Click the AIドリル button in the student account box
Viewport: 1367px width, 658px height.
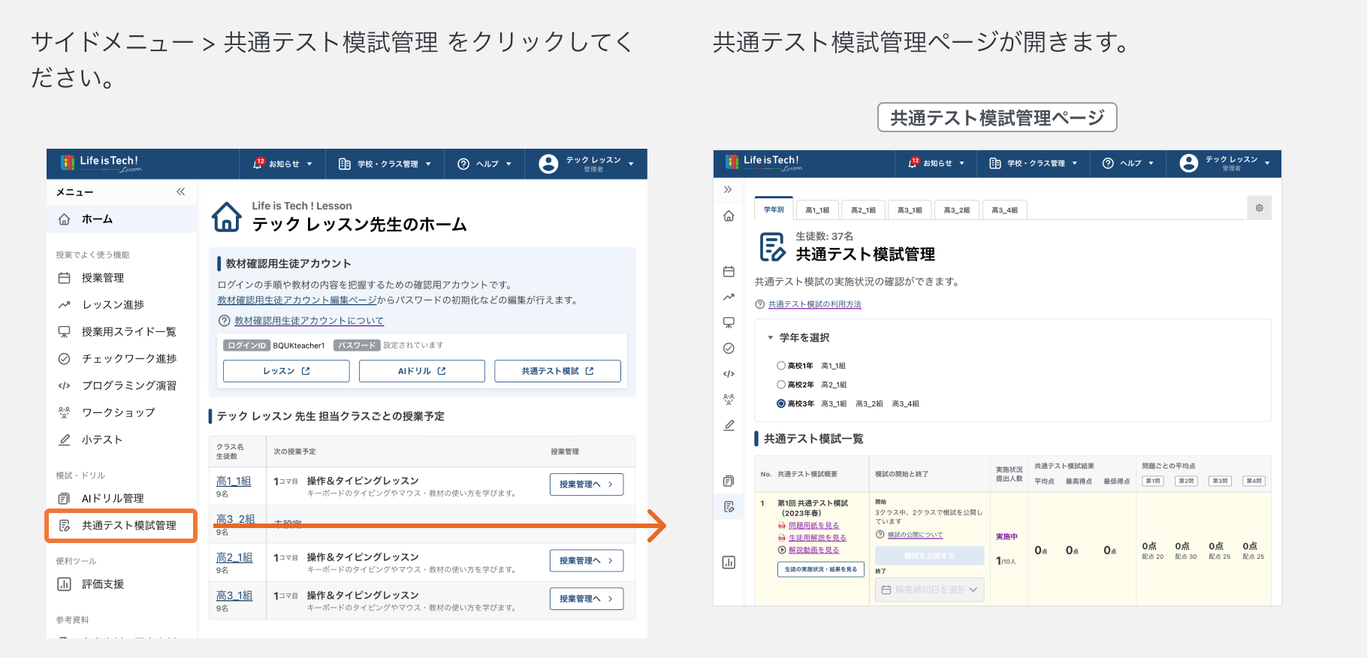click(x=422, y=371)
